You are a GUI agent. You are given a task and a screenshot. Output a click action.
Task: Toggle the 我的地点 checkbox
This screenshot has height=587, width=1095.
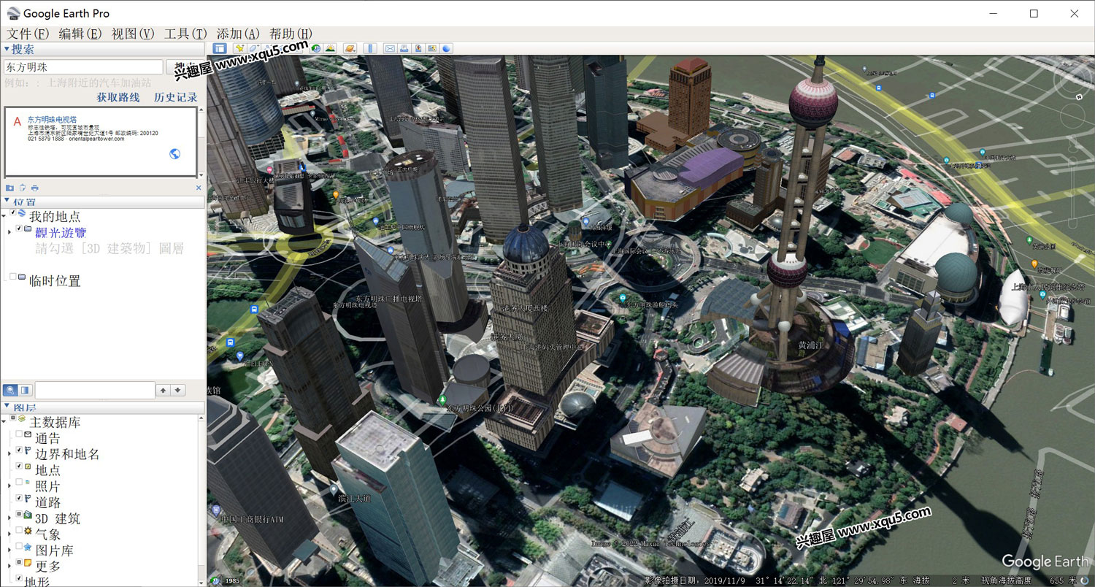click(13, 212)
